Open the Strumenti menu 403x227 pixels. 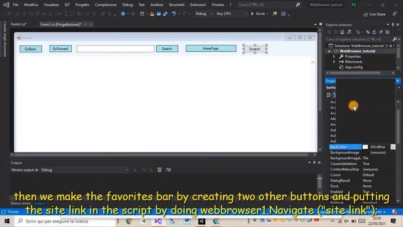pyautogui.click(x=176, y=5)
